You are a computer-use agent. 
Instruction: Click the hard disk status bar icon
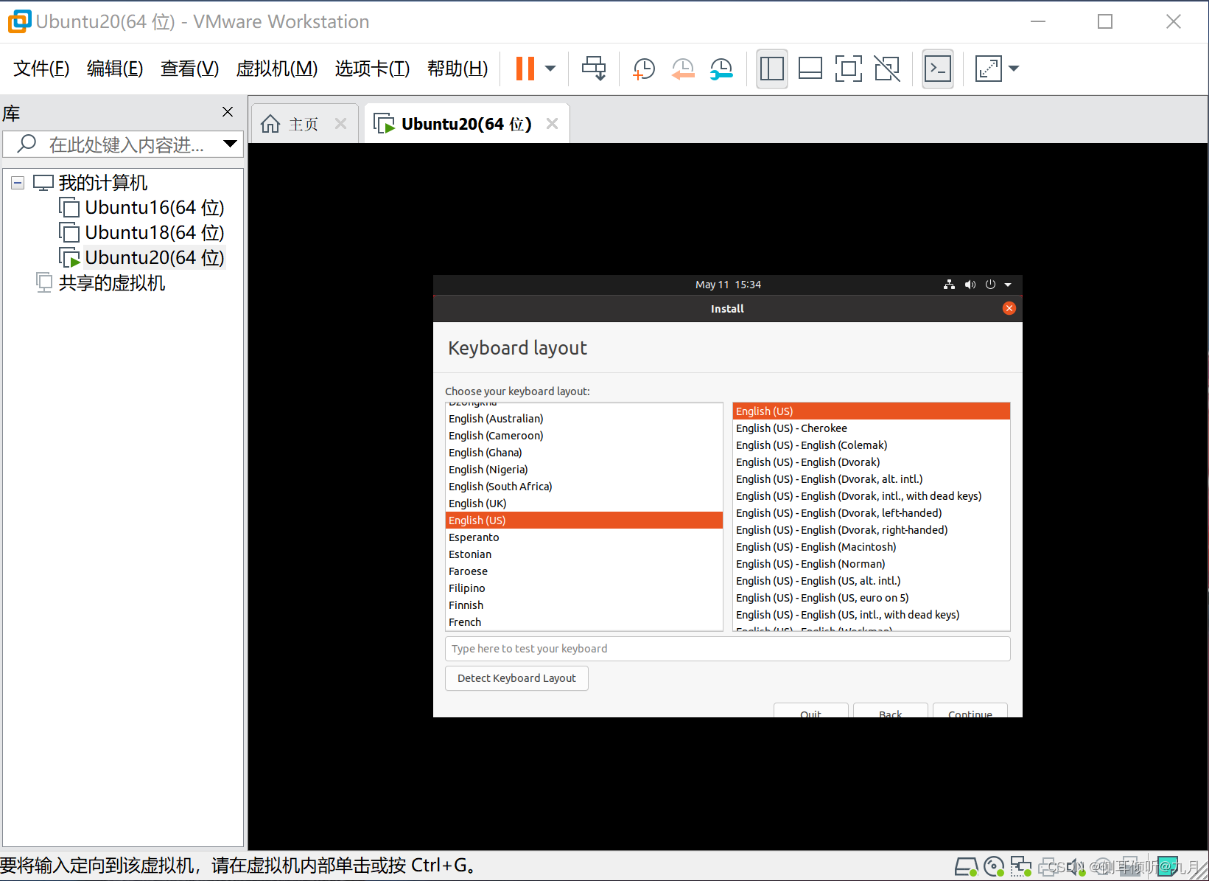[966, 867]
